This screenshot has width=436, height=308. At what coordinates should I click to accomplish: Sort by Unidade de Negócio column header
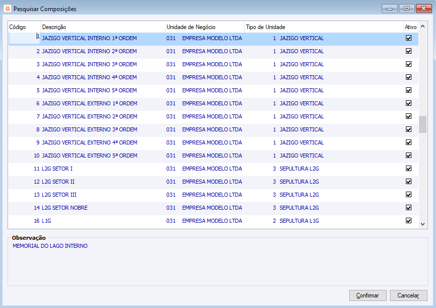tap(205, 27)
